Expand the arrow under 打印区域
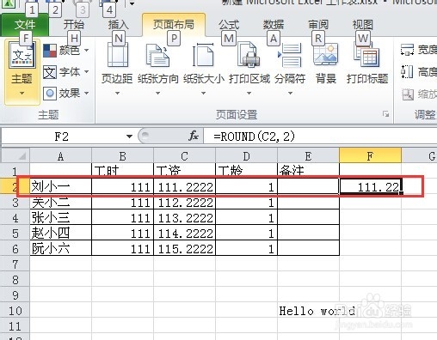This screenshot has width=437, height=340. pos(249,93)
